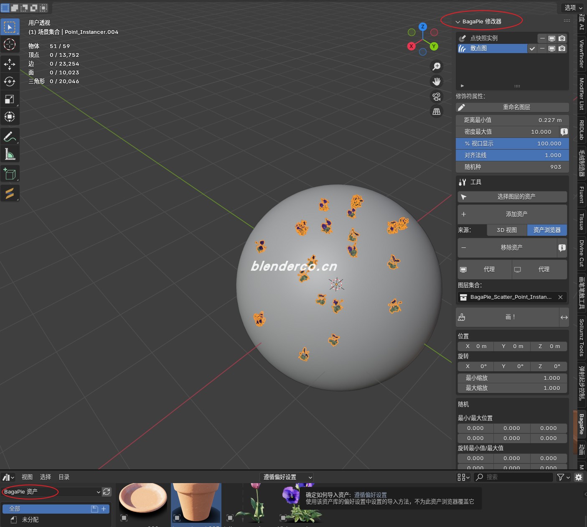Screen dimensions: 587x527
Task: Adjust the % 视口显示 slider
Action: tap(512, 143)
